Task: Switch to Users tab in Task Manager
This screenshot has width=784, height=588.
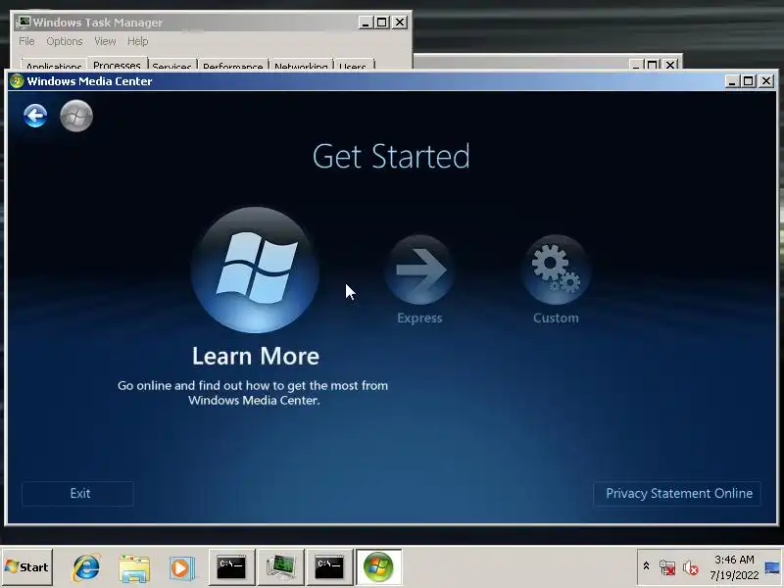Action: click(353, 66)
